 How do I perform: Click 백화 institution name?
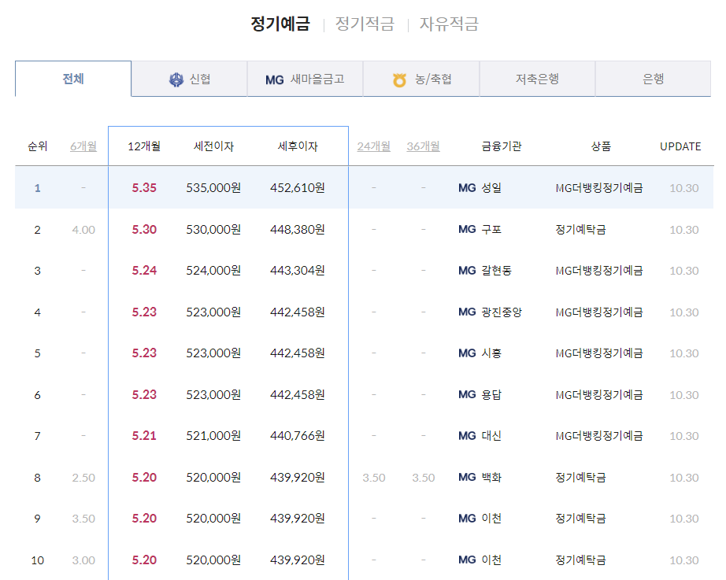coord(491,477)
